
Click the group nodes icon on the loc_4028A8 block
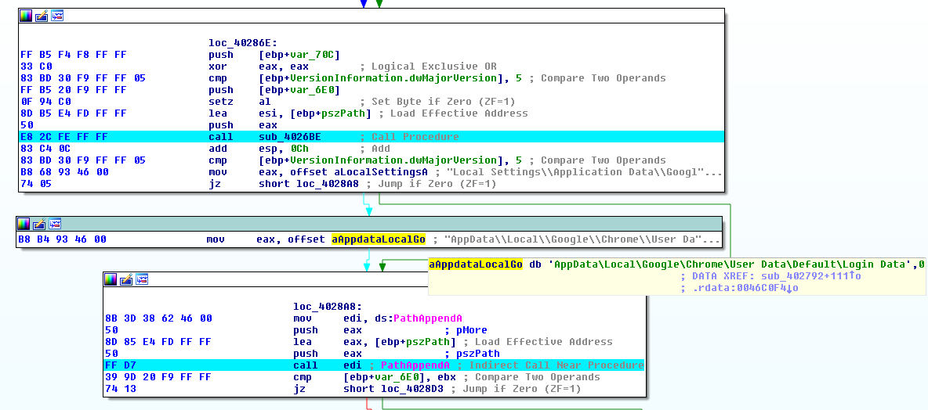pyautogui.click(x=143, y=279)
